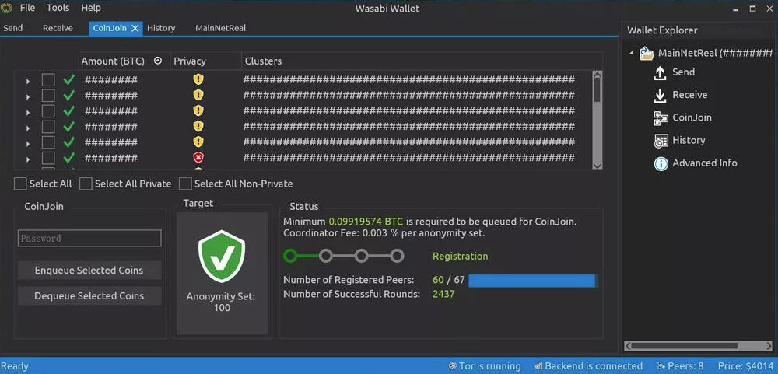This screenshot has height=374, width=778.
Task: Open the CoinJoin icon in Wallet Explorer
Action: (x=661, y=118)
